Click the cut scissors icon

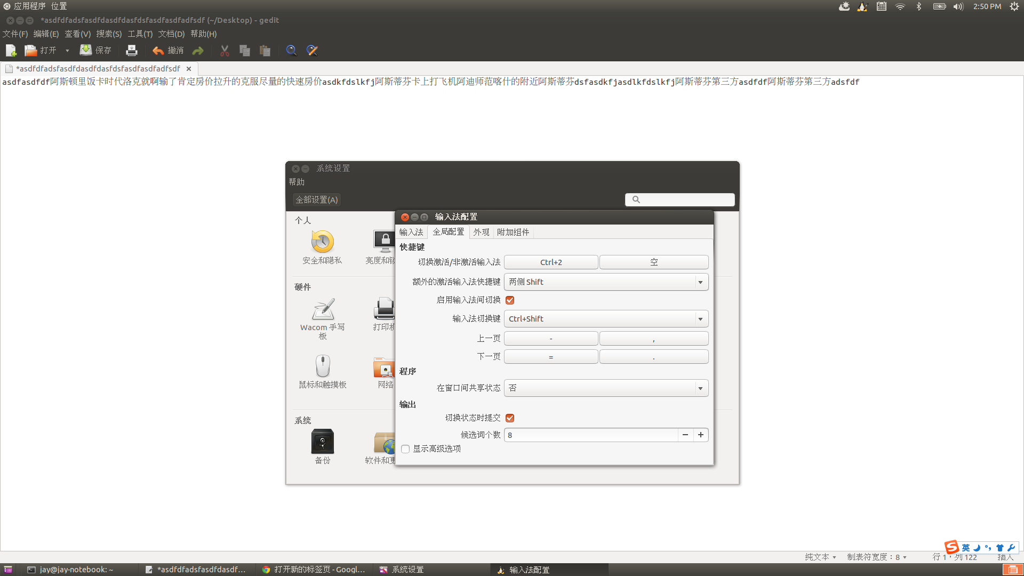tap(225, 51)
